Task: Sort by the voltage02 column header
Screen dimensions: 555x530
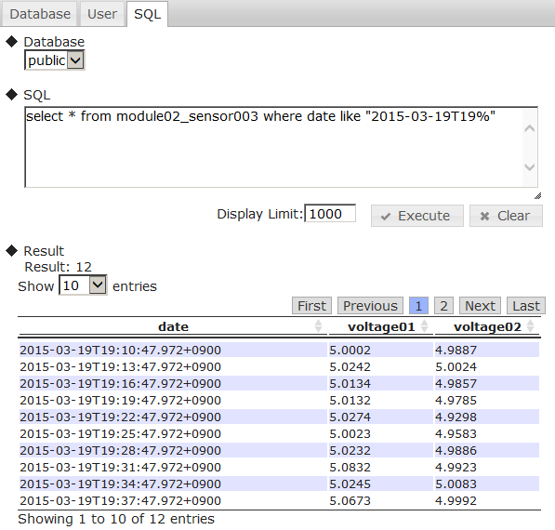Action: point(487,326)
